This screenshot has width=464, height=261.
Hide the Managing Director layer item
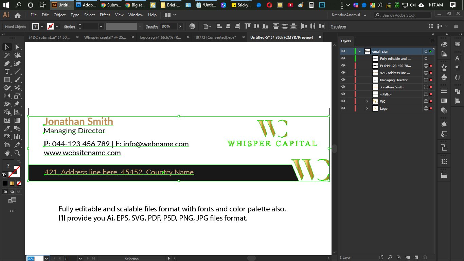pyautogui.click(x=343, y=80)
